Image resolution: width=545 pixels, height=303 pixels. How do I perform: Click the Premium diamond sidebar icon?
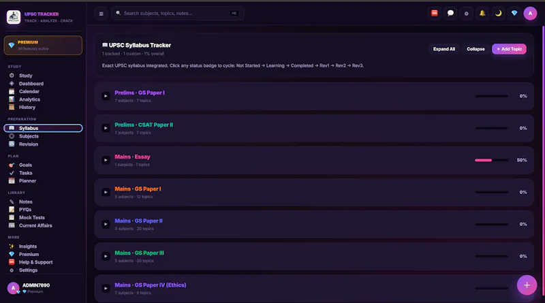[12, 255]
